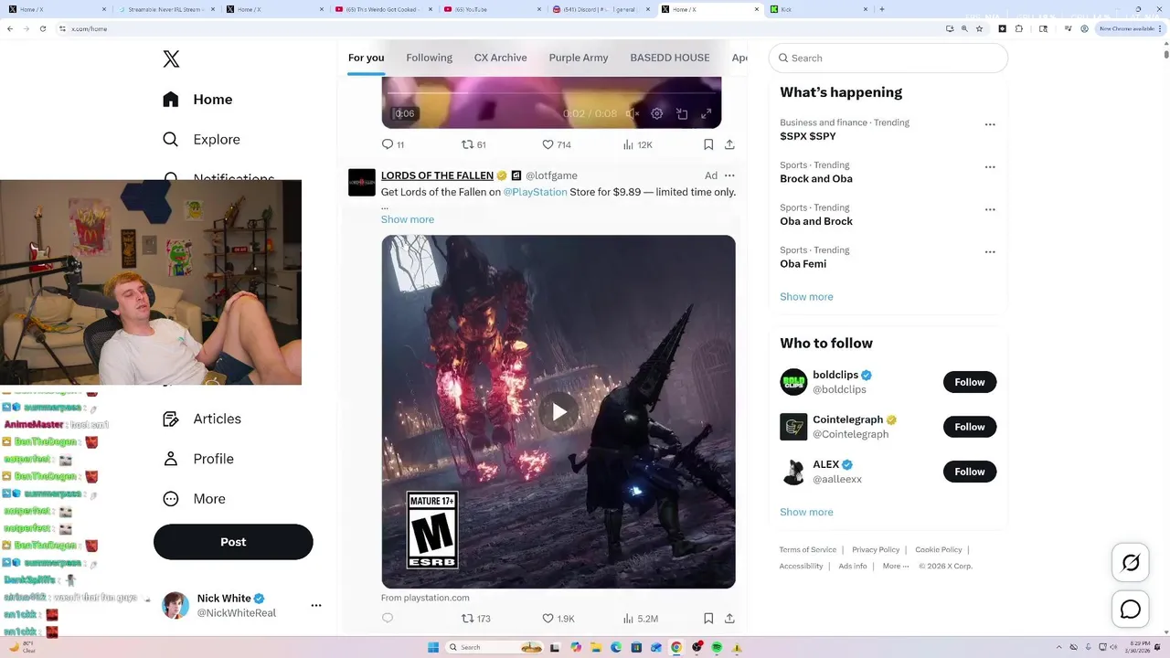Switch to the CX Archive tab
The height and width of the screenshot is (658, 1170).
coord(500,58)
